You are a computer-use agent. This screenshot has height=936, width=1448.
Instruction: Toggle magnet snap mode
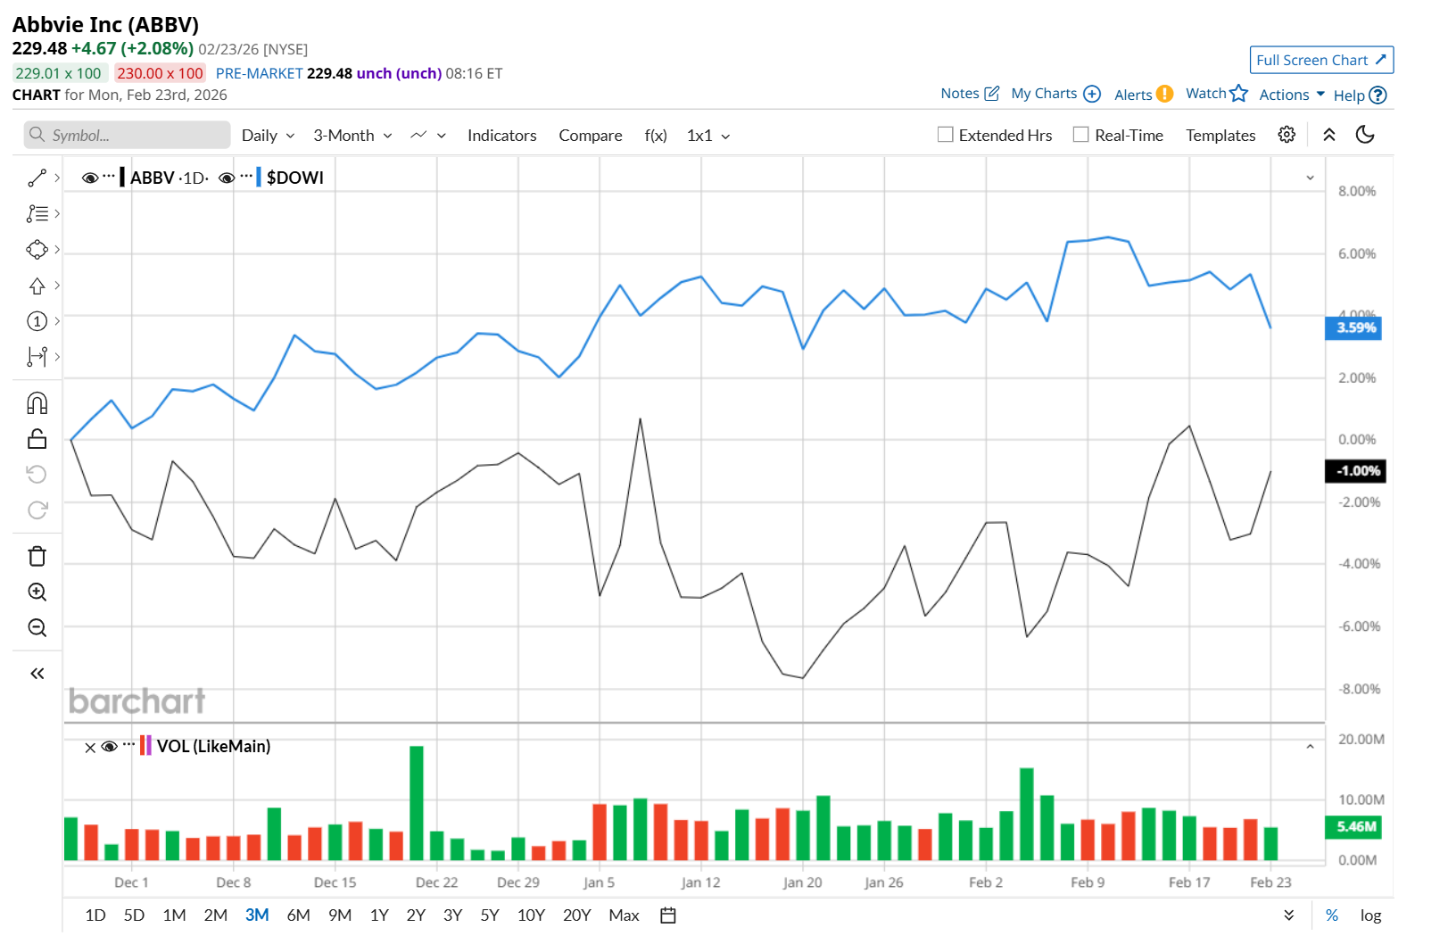tap(37, 403)
